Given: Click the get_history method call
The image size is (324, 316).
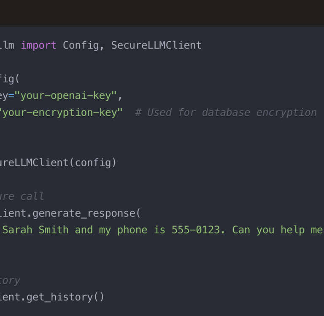Looking at the screenshot, I should [x=65, y=297].
